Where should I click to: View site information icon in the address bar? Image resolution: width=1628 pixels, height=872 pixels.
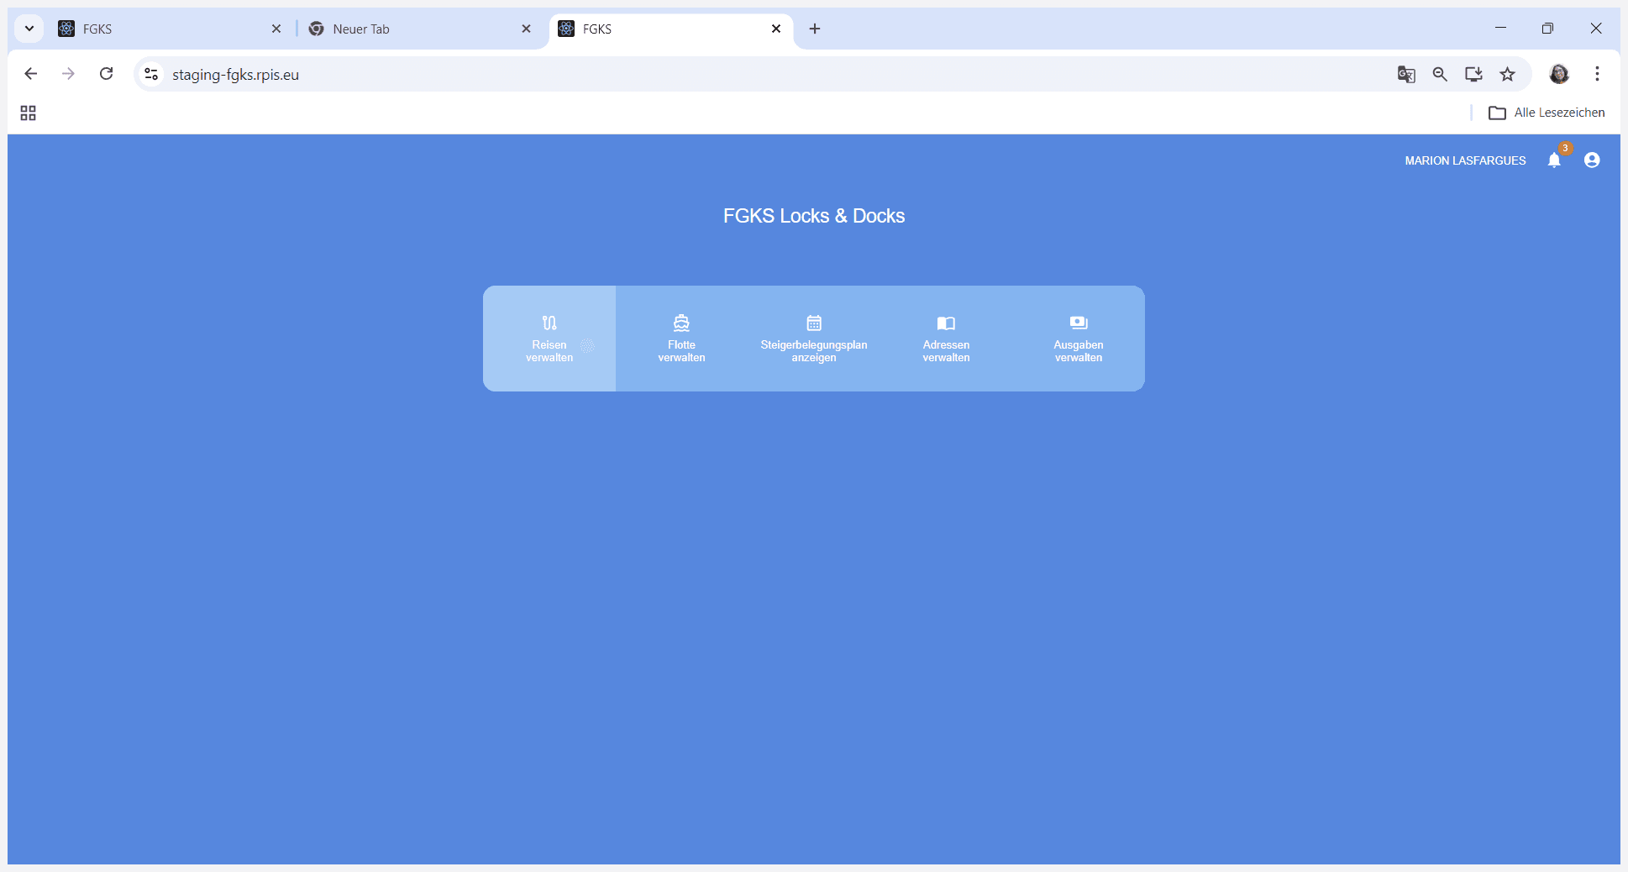[x=151, y=74]
